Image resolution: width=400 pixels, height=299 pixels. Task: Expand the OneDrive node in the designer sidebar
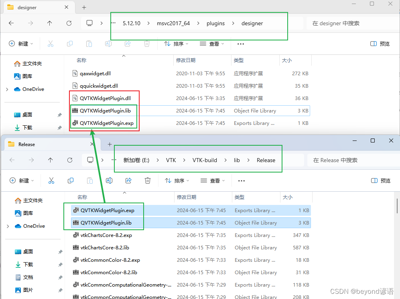pos(7,89)
